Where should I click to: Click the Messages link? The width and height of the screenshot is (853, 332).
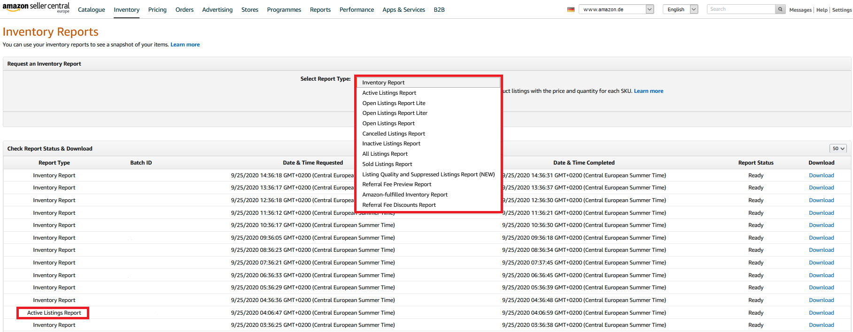click(800, 10)
